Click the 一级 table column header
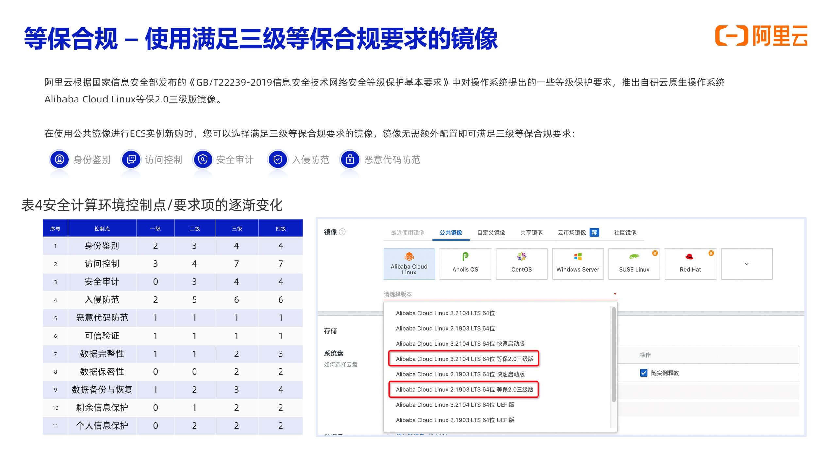This screenshot has width=837, height=470. (x=155, y=228)
